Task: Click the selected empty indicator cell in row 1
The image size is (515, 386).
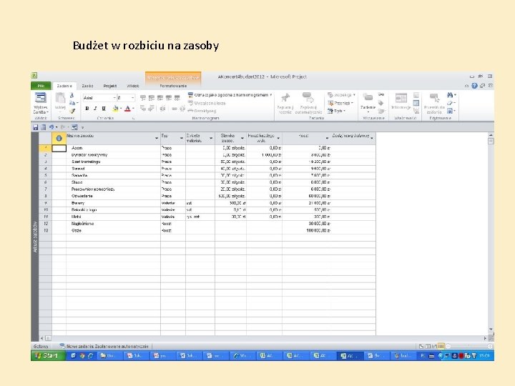Action: (59, 148)
